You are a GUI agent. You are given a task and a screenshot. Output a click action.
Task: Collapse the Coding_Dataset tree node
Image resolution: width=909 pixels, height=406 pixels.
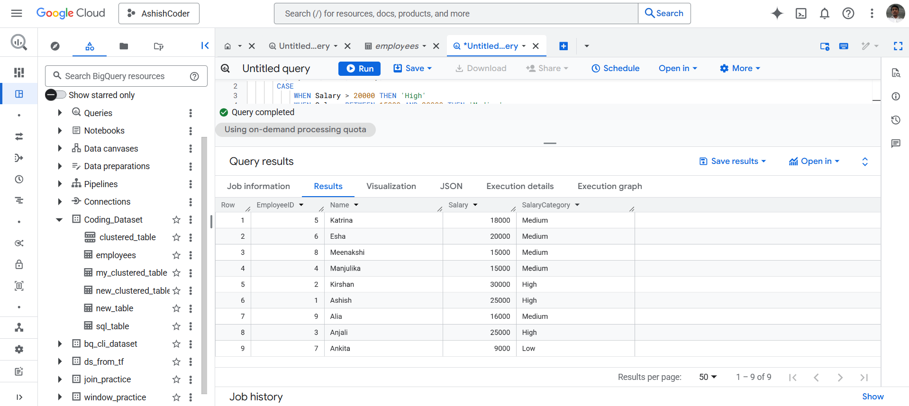click(x=59, y=220)
